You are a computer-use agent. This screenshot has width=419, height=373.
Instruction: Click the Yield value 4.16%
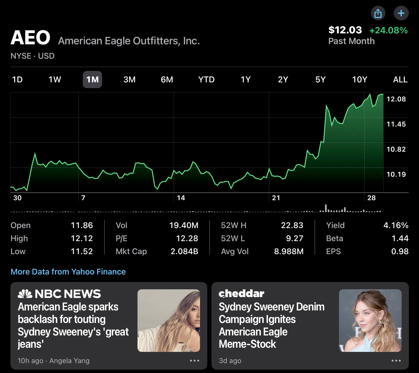[396, 225]
